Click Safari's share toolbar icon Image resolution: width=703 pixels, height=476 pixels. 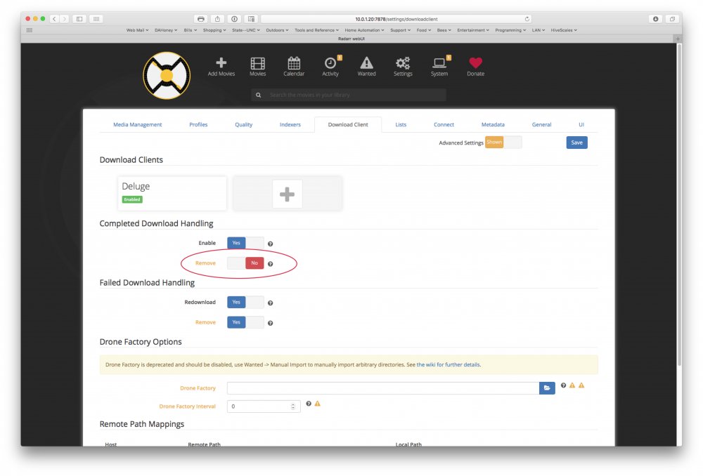pos(217,19)
